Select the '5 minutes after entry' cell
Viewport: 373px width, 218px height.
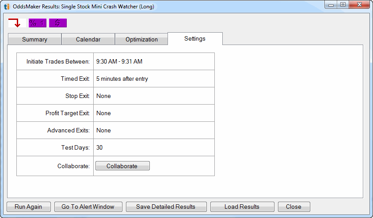coord(122,79)
